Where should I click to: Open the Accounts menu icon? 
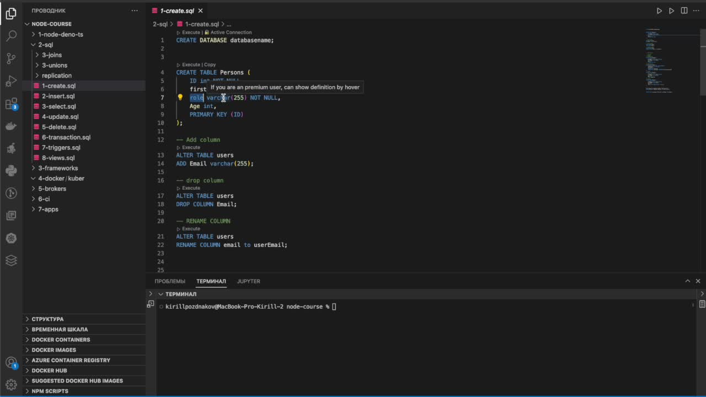(x=11, y=363)
